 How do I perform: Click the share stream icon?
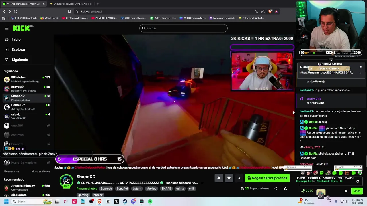(x=276, y=189)
